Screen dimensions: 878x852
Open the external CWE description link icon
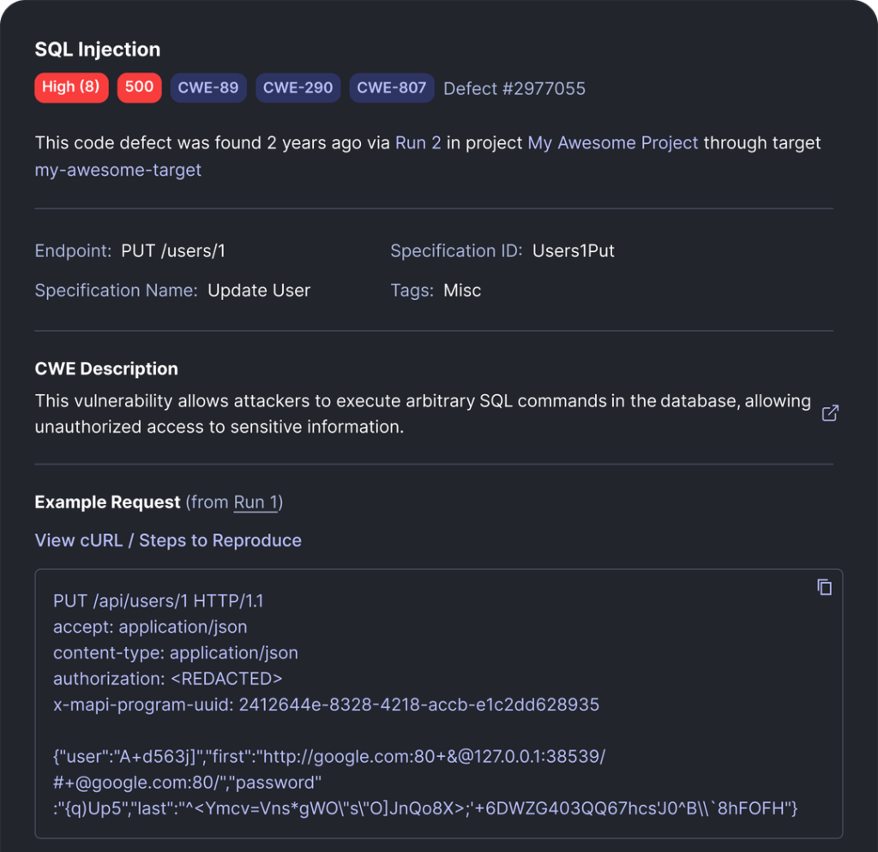(x=830, y=413)
